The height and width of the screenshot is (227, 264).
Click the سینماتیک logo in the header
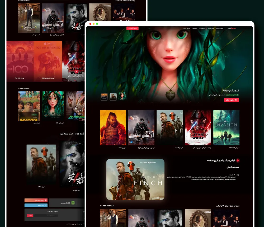[x=232, y=28]
